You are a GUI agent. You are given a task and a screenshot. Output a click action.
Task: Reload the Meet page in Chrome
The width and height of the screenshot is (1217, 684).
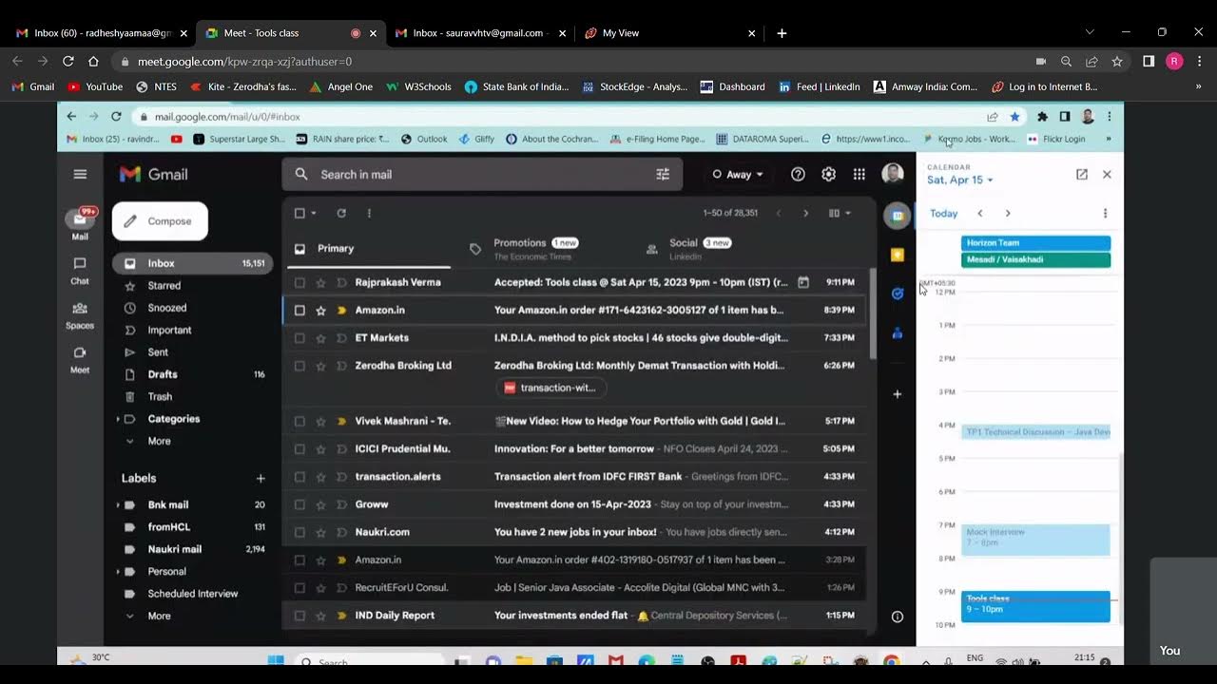(68, 61)
